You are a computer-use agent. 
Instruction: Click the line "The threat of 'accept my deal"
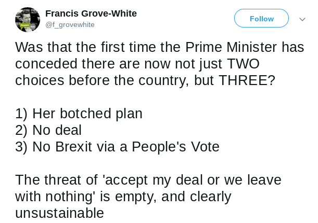tap(148, 180)
